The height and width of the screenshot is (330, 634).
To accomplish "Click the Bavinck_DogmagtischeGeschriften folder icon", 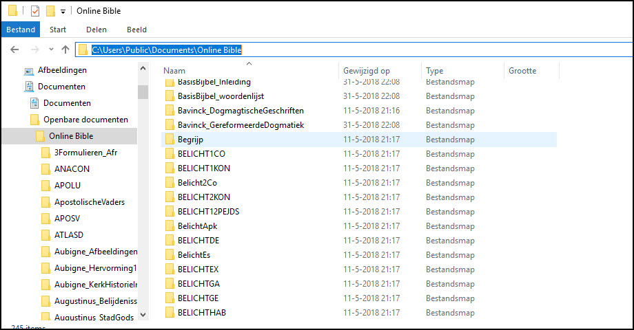I will pyautogui.click(x=170, y=111).
